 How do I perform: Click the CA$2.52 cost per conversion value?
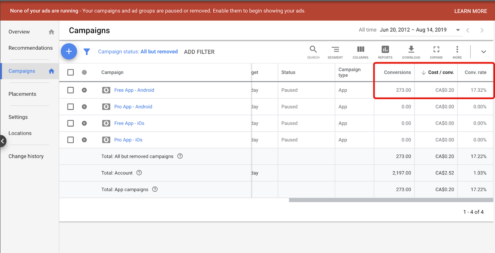point(445,173)
